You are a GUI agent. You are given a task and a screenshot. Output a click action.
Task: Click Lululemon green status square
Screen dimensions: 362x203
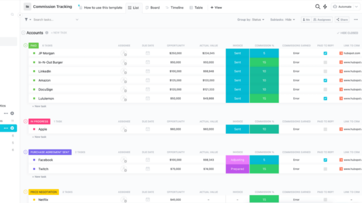tap(34, 98)
